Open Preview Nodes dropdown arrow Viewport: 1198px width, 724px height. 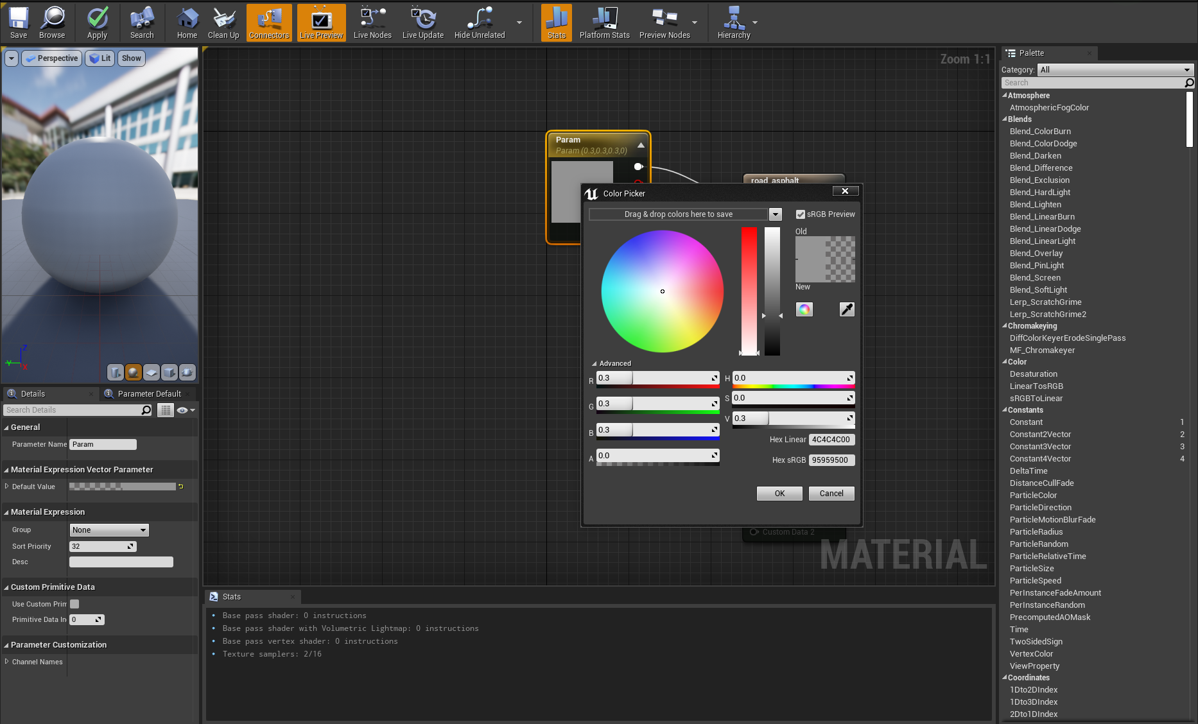coord(695,22)
